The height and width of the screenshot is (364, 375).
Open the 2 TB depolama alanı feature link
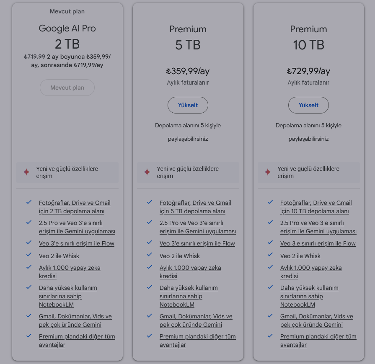[75, 207]
